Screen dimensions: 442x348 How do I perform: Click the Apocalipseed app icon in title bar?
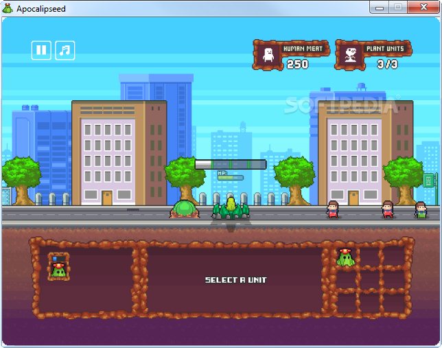[x=8, y=8]
